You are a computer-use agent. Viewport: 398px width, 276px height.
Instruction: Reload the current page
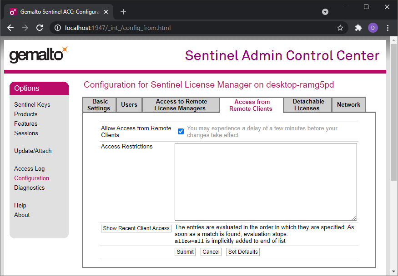point(40,28)
